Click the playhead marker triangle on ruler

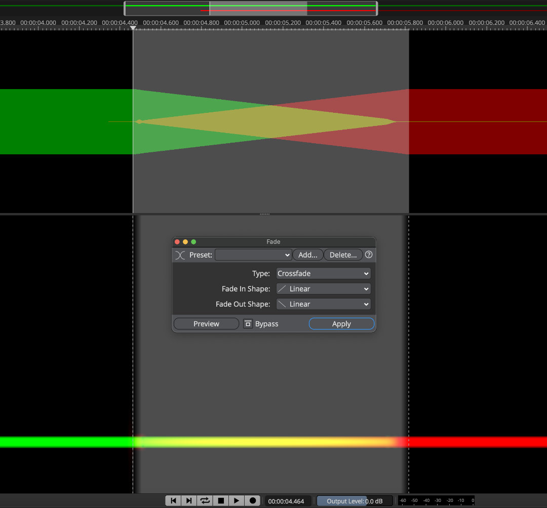click(133, 28)
